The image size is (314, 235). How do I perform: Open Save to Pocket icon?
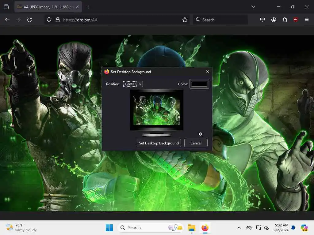(x=262, y=20)
